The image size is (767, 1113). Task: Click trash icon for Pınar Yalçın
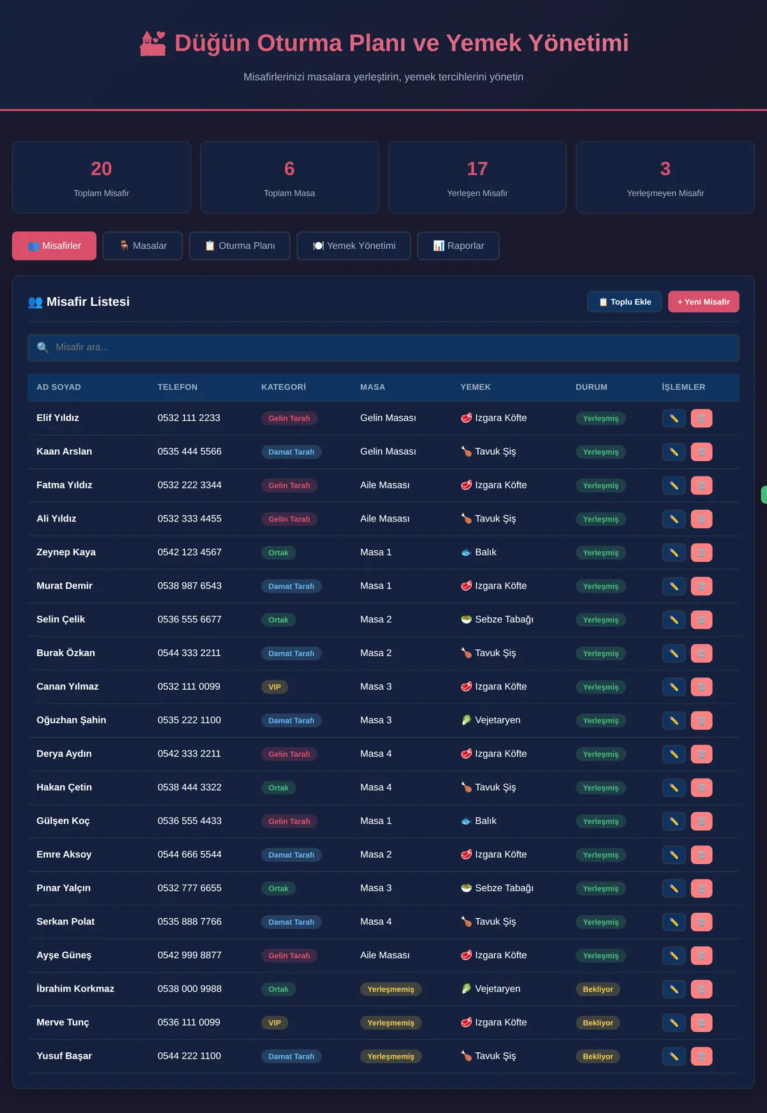702,888
